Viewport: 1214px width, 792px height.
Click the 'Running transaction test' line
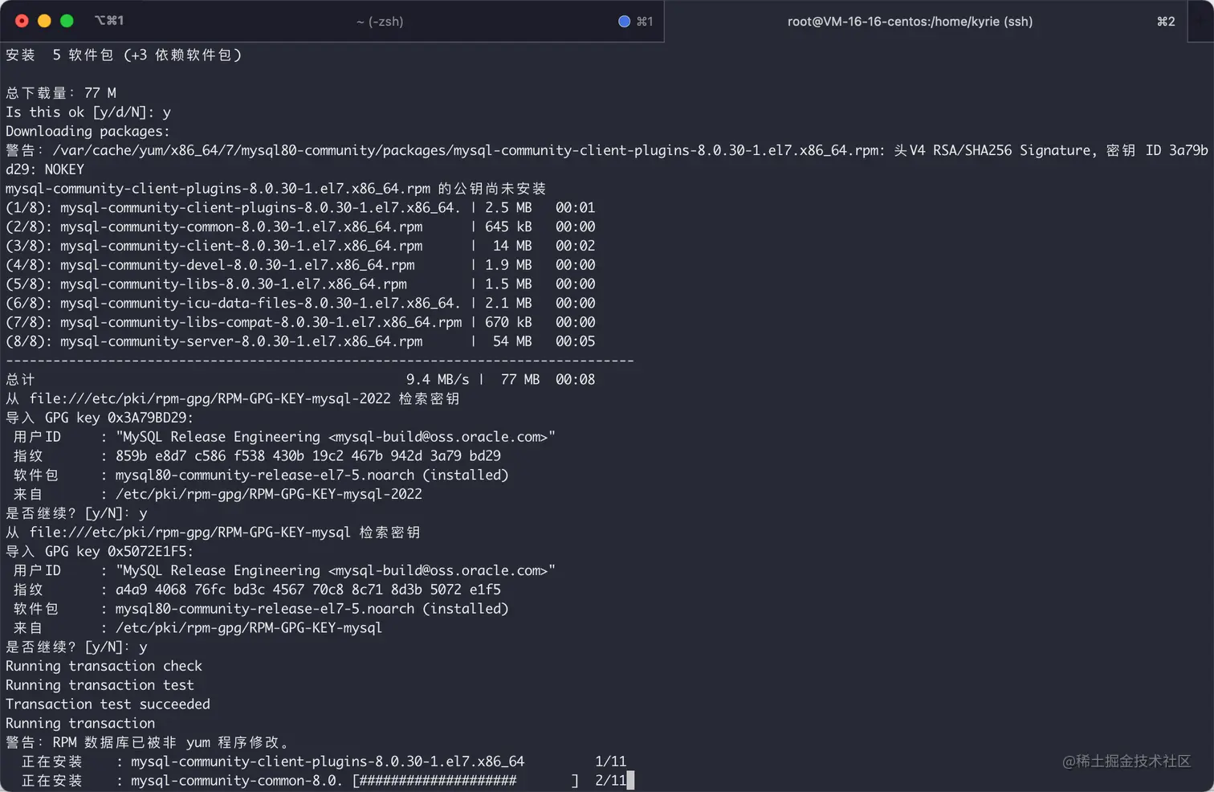[100, 685]
